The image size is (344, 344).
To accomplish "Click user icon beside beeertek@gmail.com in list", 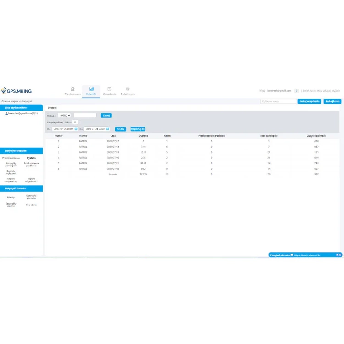I will (6, 113).
